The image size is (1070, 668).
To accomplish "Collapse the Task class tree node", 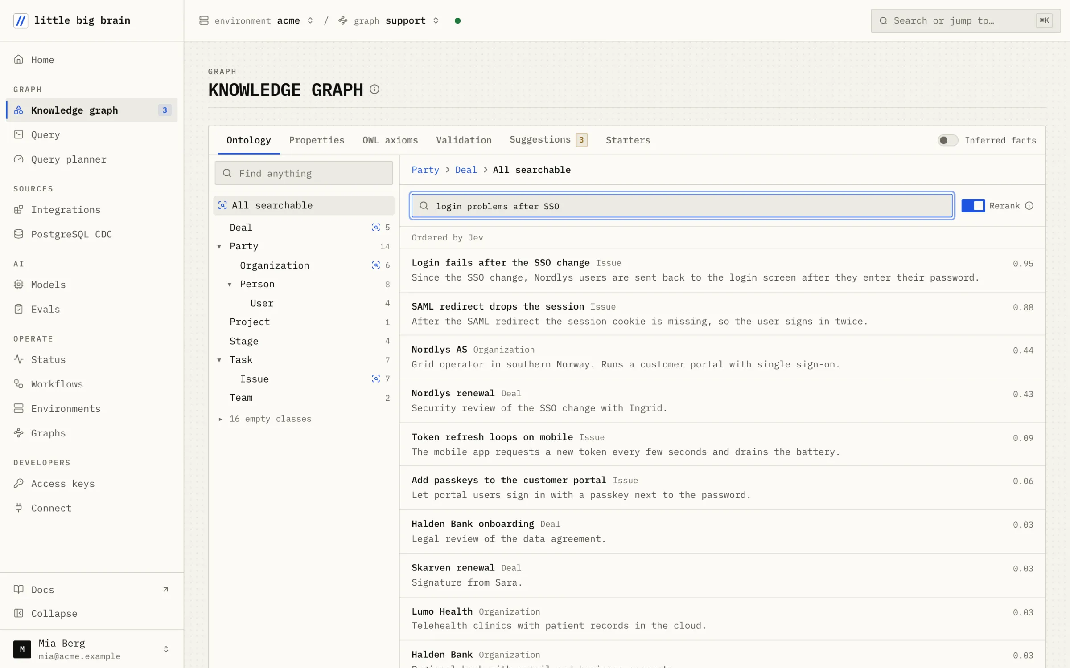I will (219, 359).
